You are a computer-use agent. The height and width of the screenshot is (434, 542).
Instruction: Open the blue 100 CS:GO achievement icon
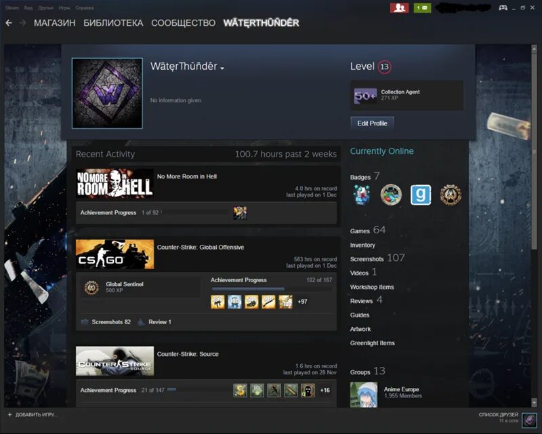pyautogui.click(x=234, y=302)
